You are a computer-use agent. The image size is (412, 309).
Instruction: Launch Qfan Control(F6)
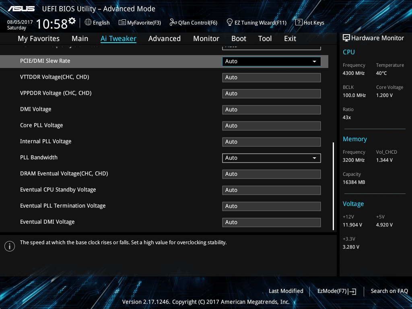pyautogui.click(x=194, y=23)
